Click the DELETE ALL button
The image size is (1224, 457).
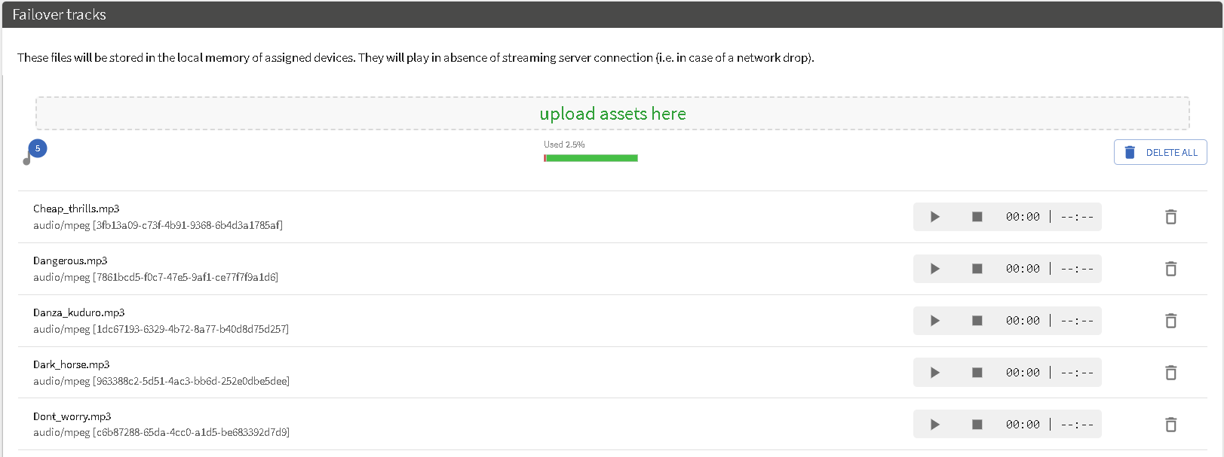1160,152
